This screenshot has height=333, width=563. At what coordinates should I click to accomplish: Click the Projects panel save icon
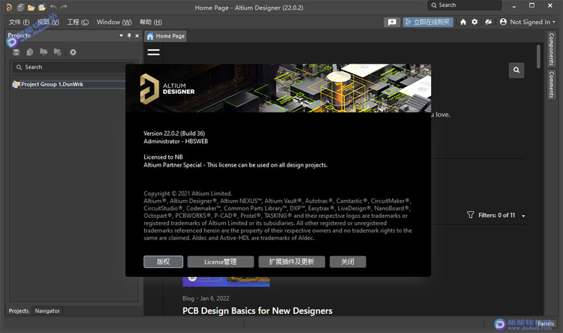[x=16, y=52]
